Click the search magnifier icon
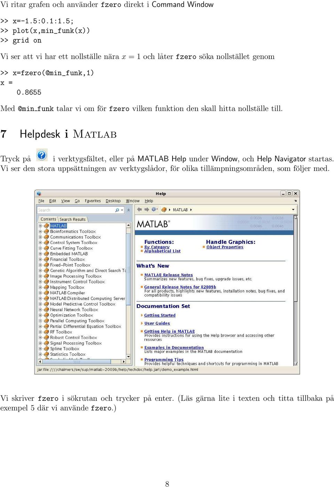This screenshot has height=487, width=334. point(117,210)
